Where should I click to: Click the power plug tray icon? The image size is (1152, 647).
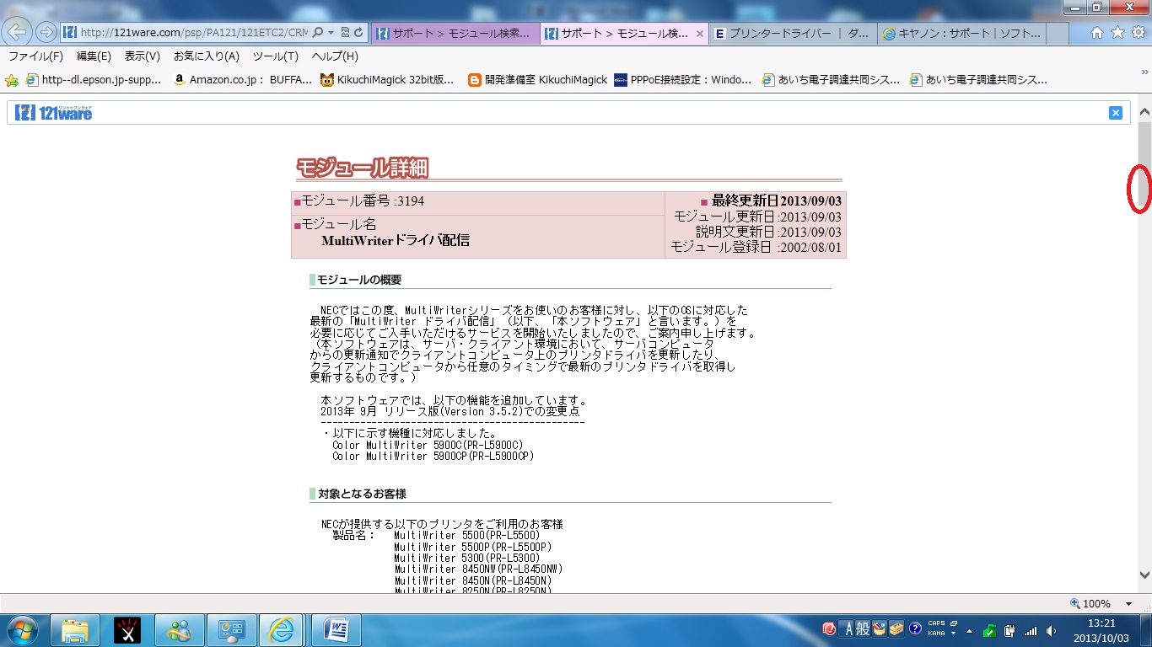(x=1009, y=630)
